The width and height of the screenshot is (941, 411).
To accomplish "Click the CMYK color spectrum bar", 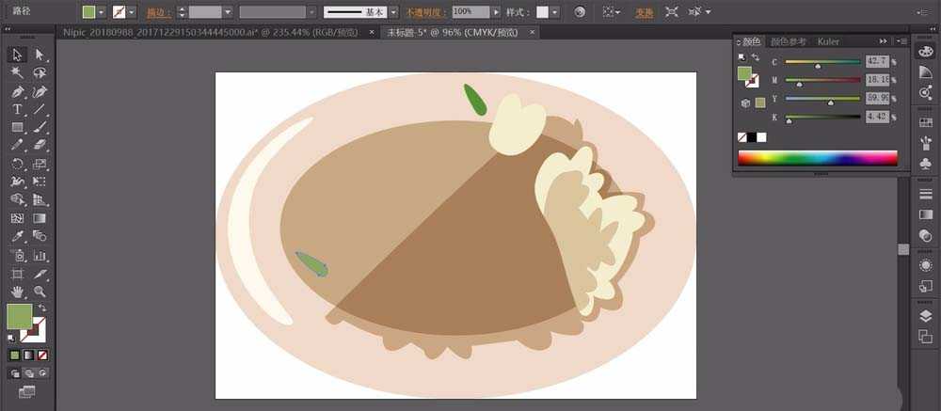I will coord(817,158).
